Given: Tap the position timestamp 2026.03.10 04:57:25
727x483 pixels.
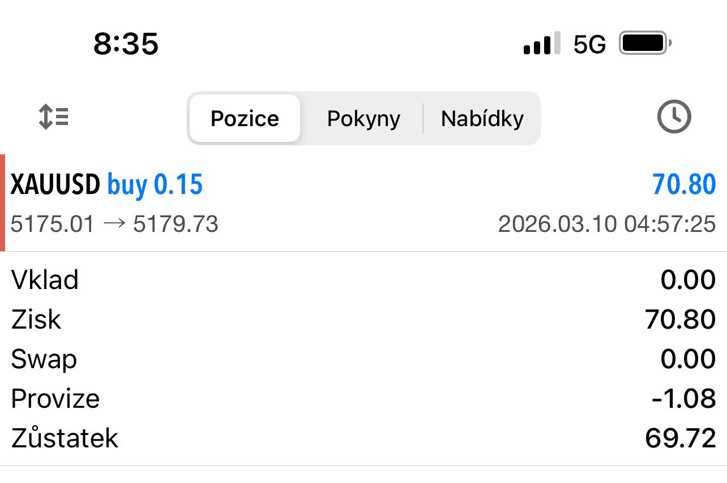Looking at the screenshot, I should click(x=606, y=225).
